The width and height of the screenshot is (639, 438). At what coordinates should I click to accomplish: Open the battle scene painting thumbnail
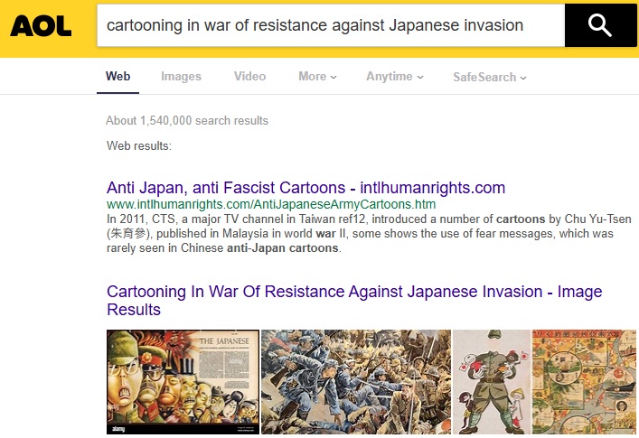pos(356,382)
